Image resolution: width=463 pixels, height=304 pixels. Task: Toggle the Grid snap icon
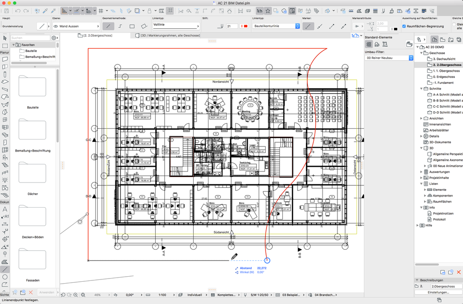(x=101, y=11)
